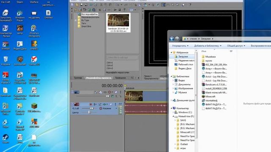Click Explorer Back arrow button

pos(171,39)
